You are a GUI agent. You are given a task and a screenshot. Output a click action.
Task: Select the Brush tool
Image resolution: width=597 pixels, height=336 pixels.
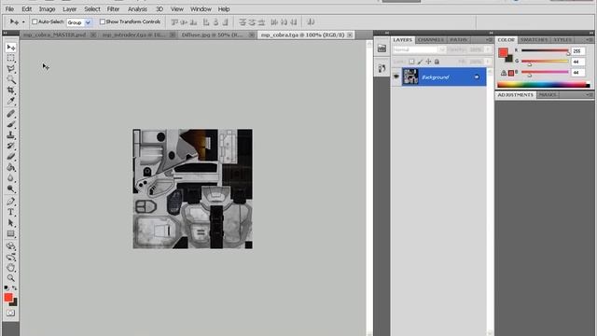[10, 124]
